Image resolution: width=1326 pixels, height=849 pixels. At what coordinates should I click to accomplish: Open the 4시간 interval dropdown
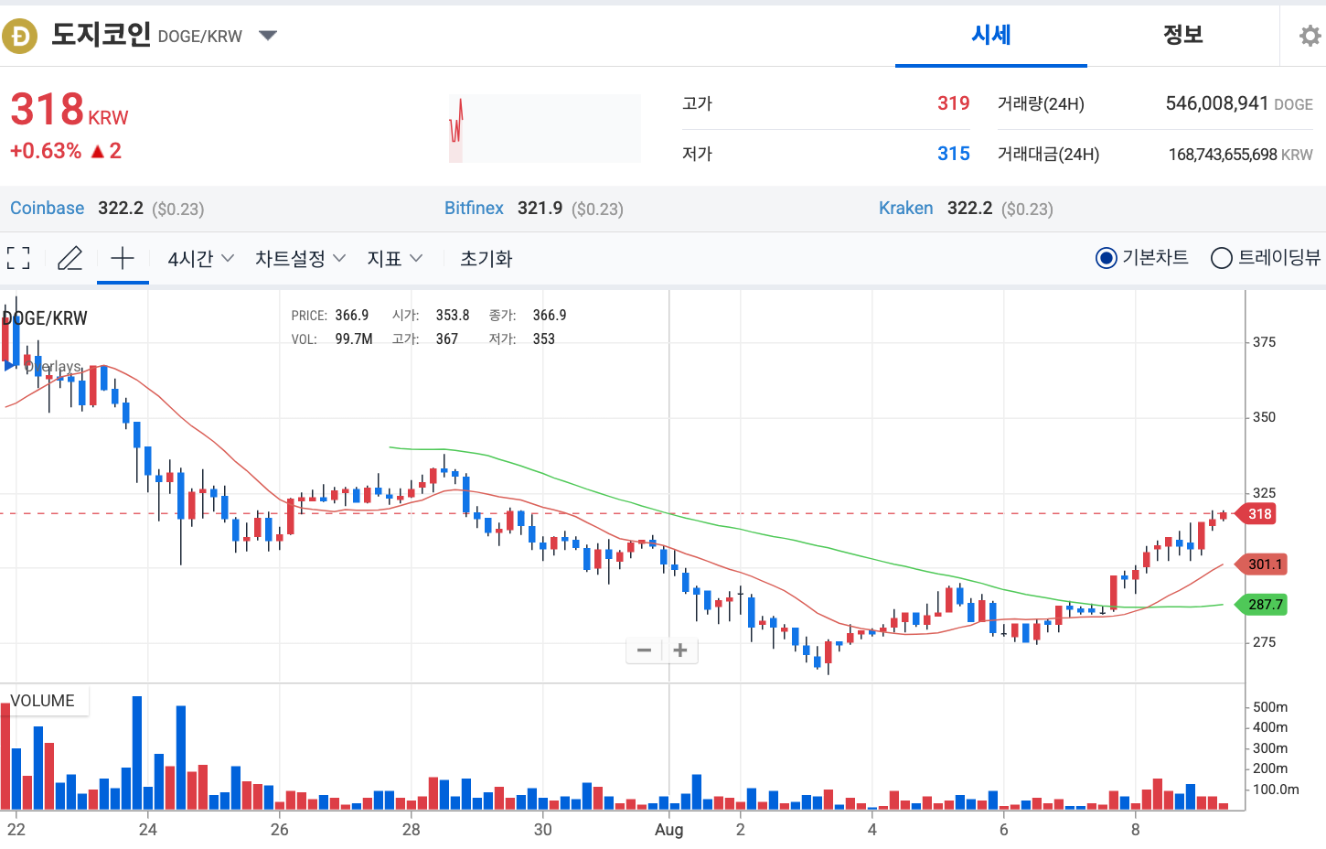[200, 259]
